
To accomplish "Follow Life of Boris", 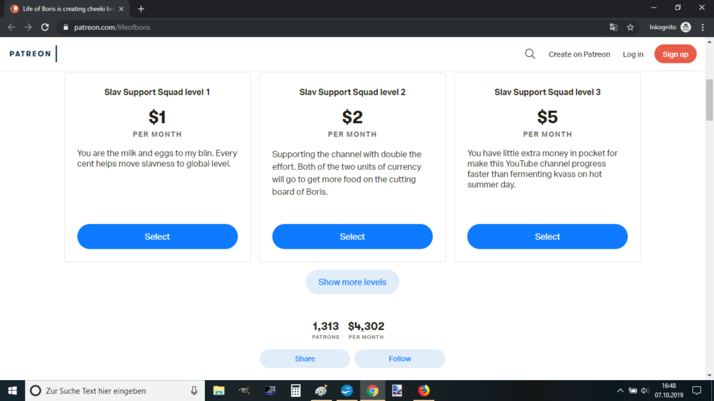I will click(400, 359).
